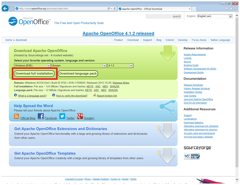Open the Release Notes link
Screen dimensions: 240x185
[x=121, y=83]
